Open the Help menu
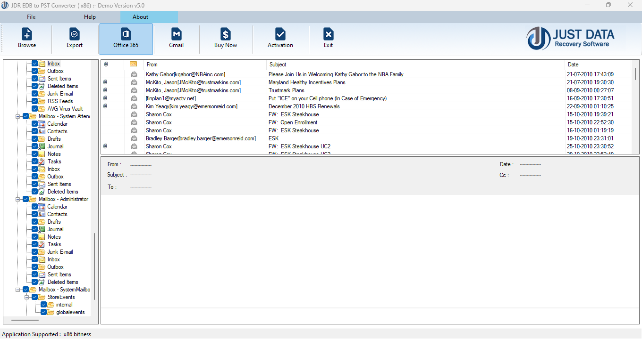Viewport: 642px width, 339px height. pyautogui.click(x=90, y=16)
